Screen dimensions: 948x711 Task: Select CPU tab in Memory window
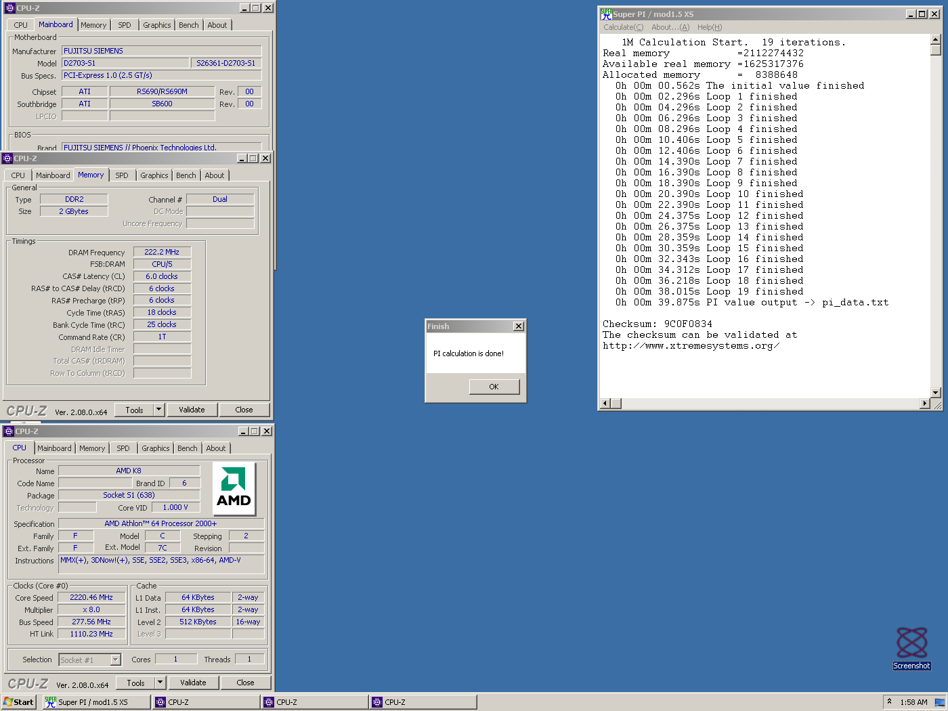pos(18,175)
